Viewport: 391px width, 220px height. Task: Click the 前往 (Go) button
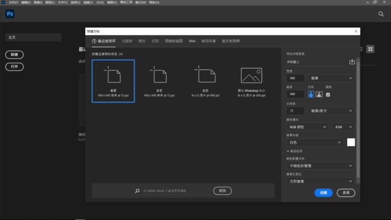pyautogui.click(x=222, y=191)
